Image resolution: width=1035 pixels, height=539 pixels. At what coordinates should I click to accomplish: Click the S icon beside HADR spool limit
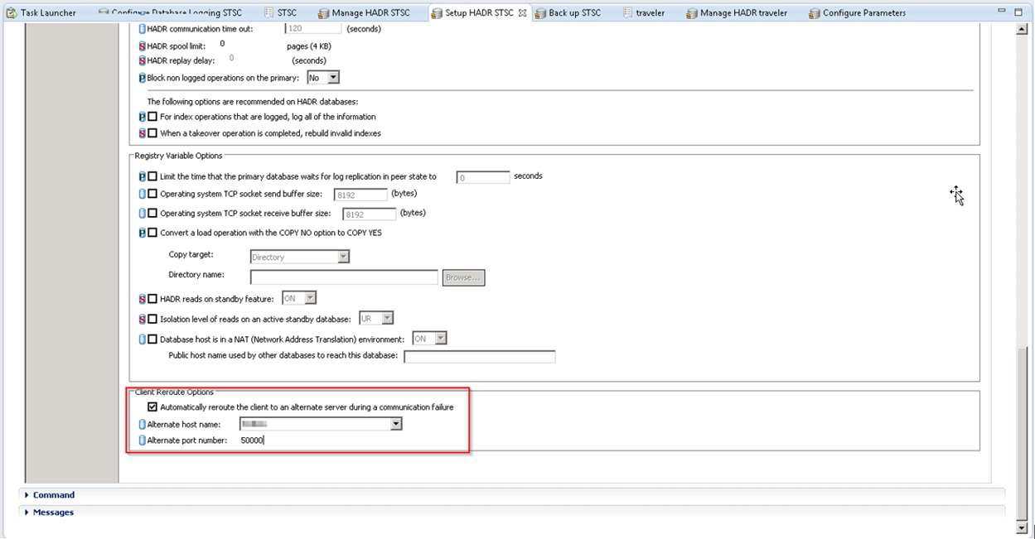[142, 46]
